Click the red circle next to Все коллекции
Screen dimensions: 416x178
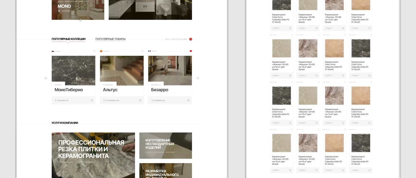[x=191, y=39]
